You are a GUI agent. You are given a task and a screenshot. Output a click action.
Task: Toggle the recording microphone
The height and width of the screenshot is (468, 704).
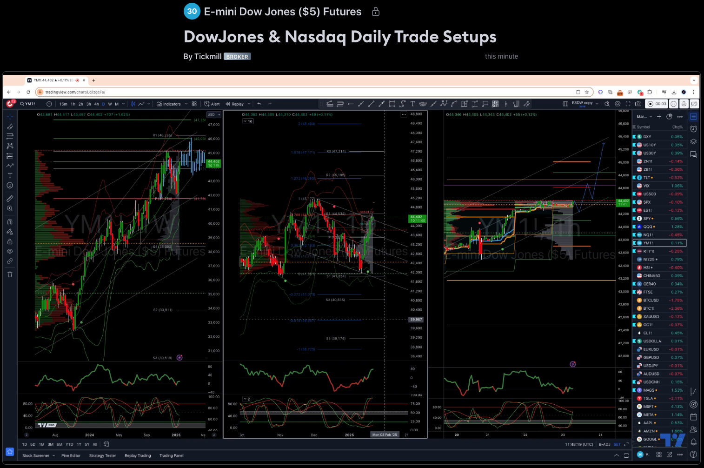click(x=684, y=104)
